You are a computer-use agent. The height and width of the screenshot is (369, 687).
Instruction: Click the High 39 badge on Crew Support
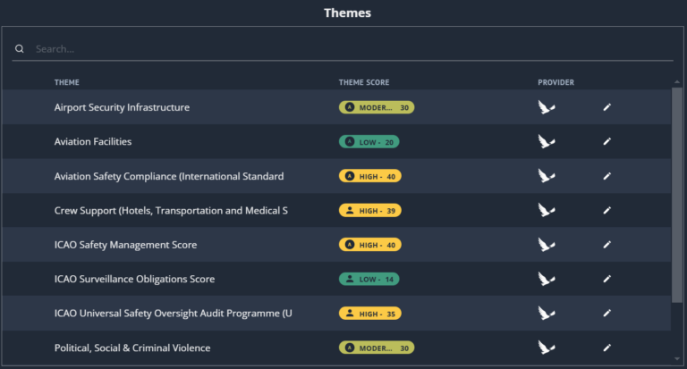pyautogui.click(x=370, y=211)
